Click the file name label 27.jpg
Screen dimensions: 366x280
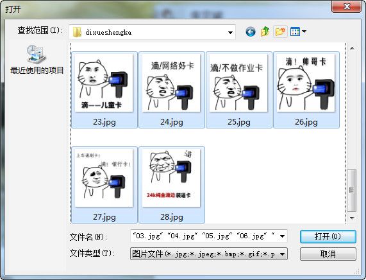(104, 217)
